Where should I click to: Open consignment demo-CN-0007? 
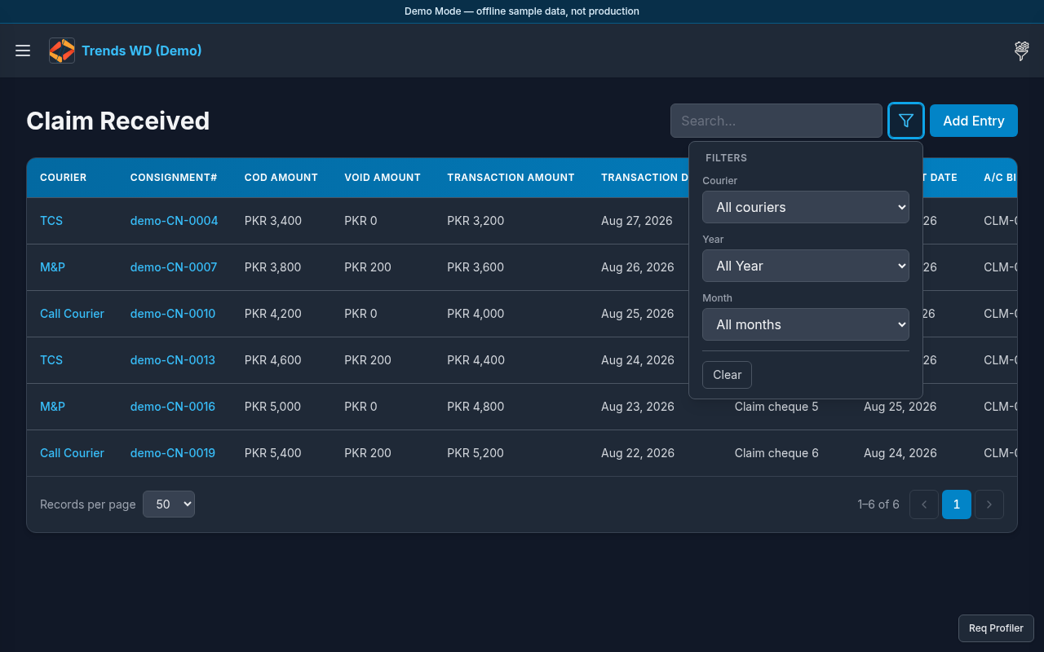coord(174,267)
